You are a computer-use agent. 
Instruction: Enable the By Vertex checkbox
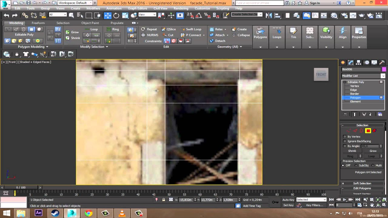click(345, 137)
